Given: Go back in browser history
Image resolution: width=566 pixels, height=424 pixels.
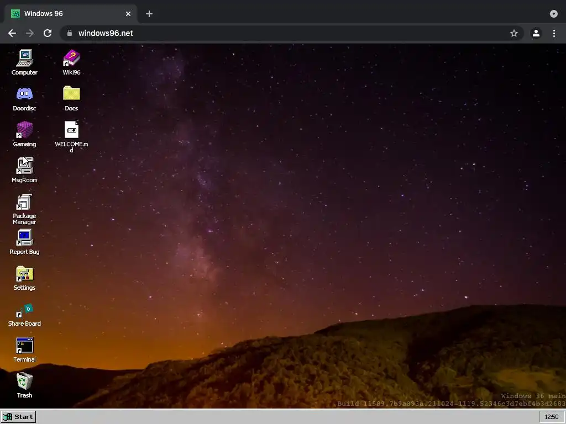Looking at the screenshot, I should [x=12, y=33].
